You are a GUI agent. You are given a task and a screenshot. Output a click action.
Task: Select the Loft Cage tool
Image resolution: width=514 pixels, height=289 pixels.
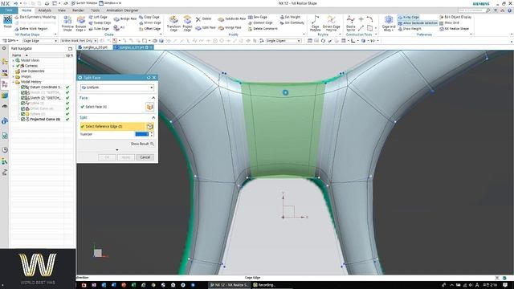(98, 17)
